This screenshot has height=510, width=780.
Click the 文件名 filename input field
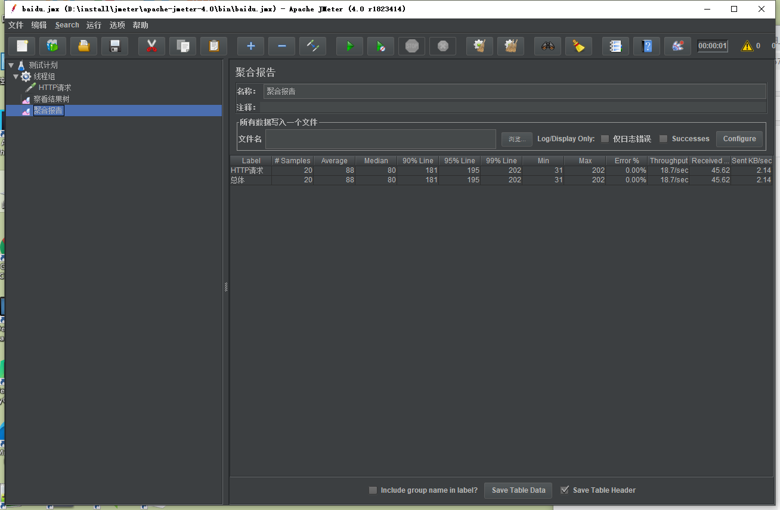[380, 139]
